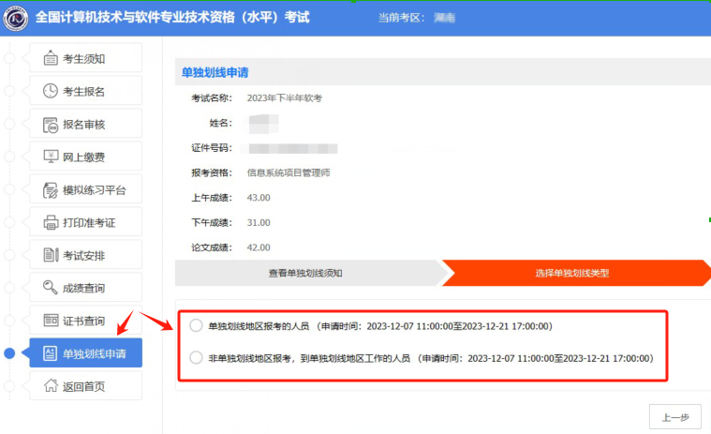
Task: Click the 报名审核 ID card icon
Action: click(51, 124)
